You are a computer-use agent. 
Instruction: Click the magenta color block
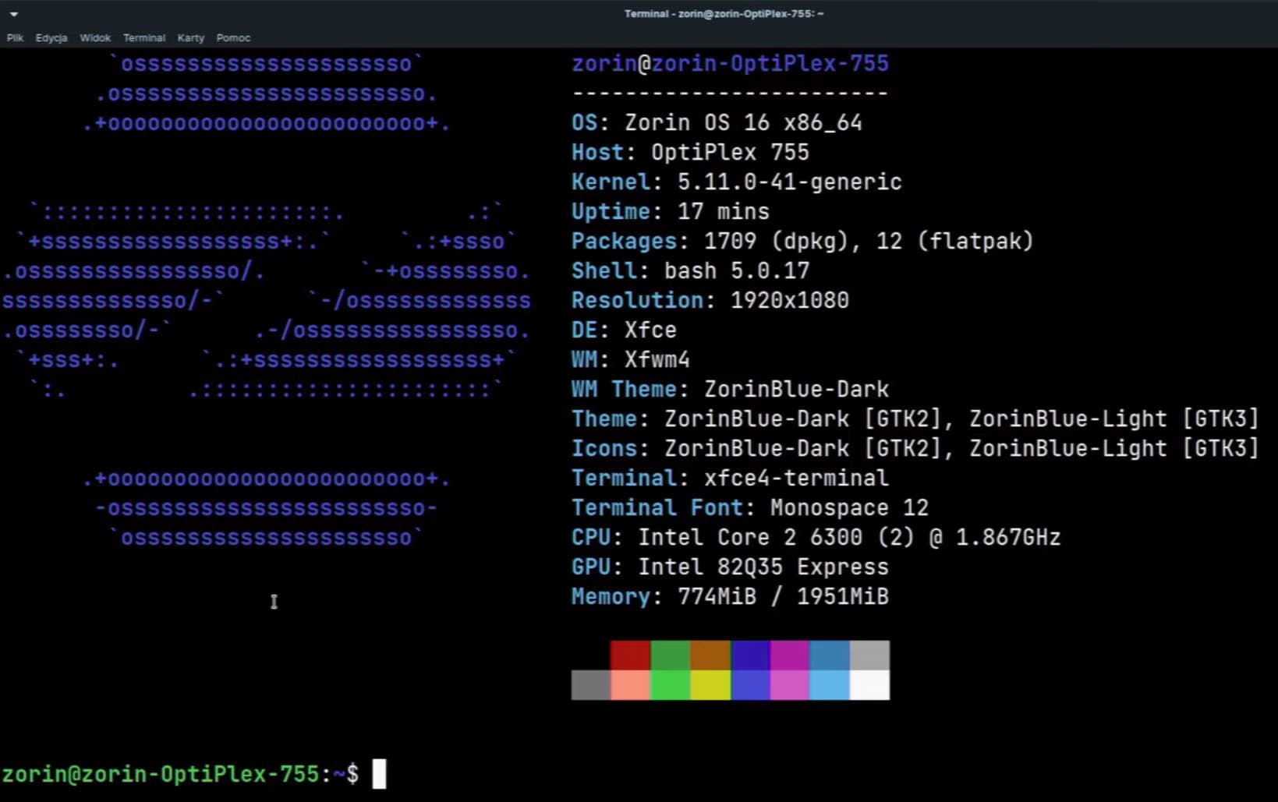point(790,655)
